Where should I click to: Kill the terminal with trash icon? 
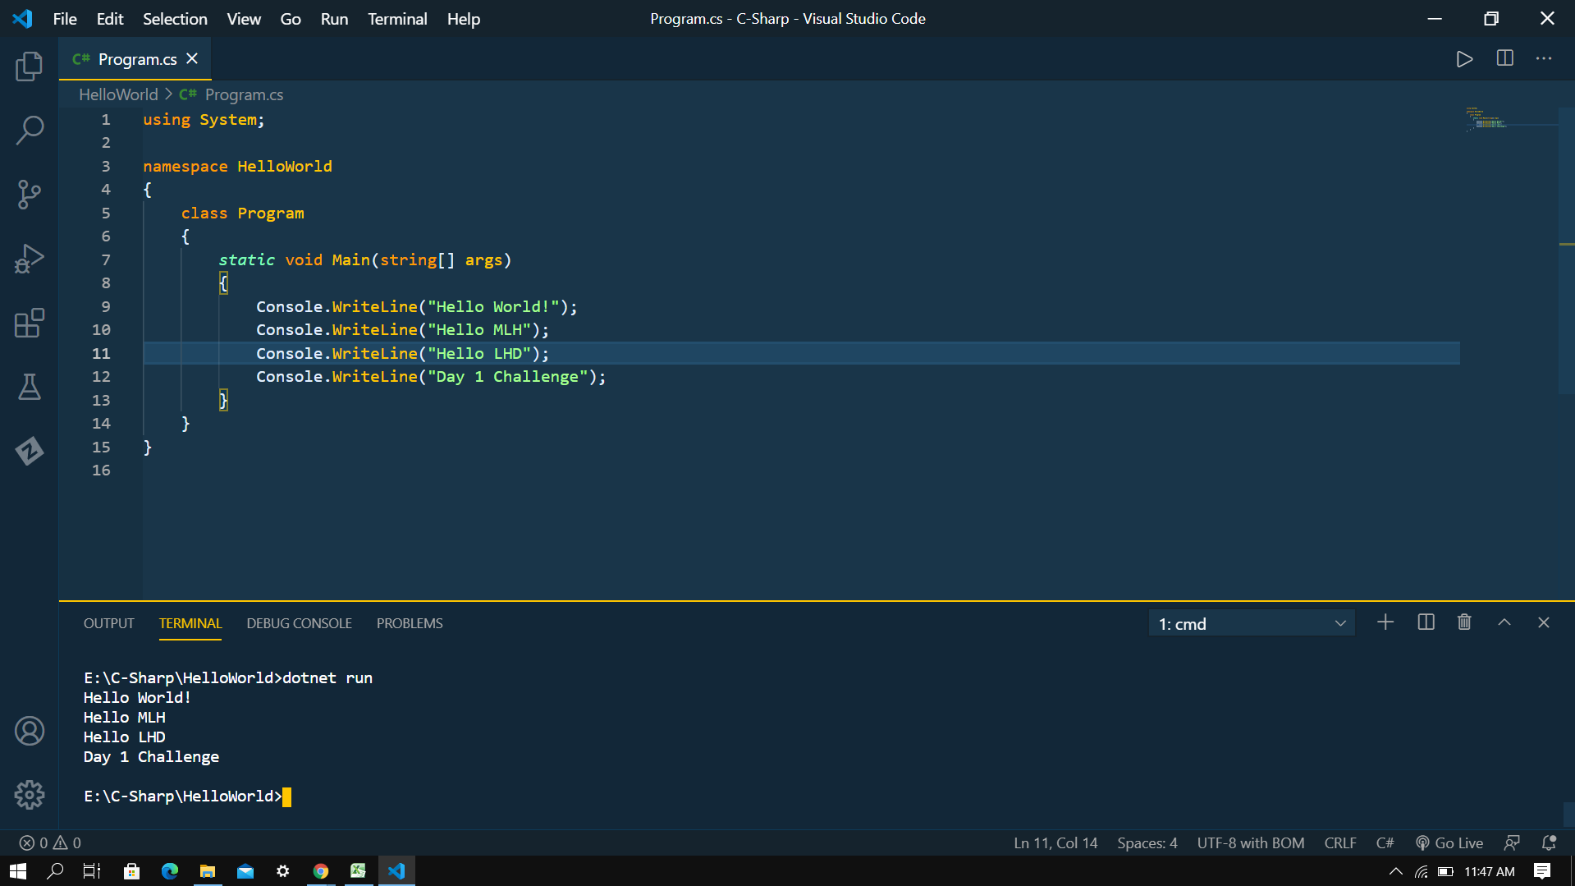pos(1464,622)
